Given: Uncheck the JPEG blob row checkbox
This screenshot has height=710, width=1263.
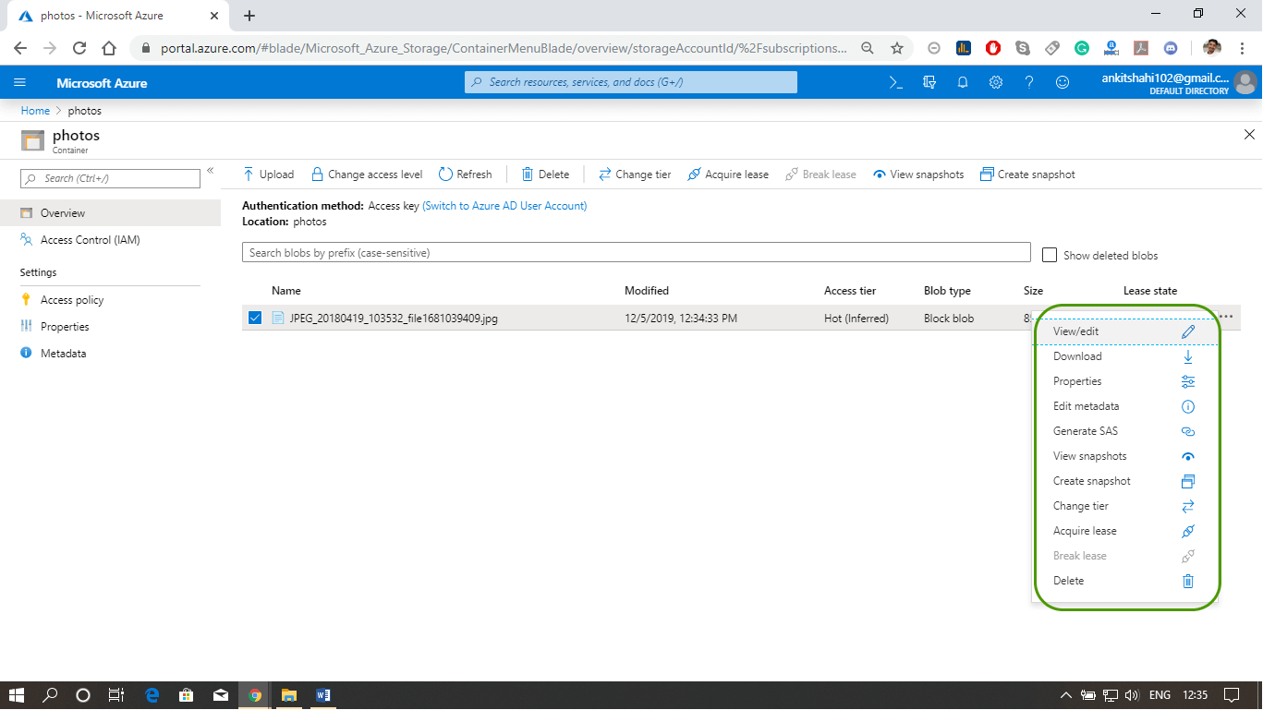Looking at the screenshot, I should click(255, 319).
